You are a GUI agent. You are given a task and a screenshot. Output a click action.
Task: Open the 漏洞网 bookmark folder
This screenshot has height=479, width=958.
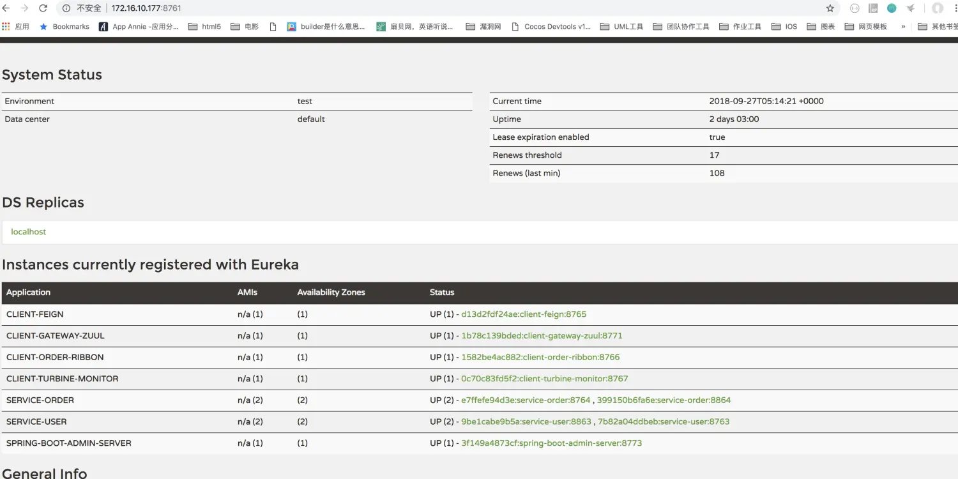coord(483,27)
